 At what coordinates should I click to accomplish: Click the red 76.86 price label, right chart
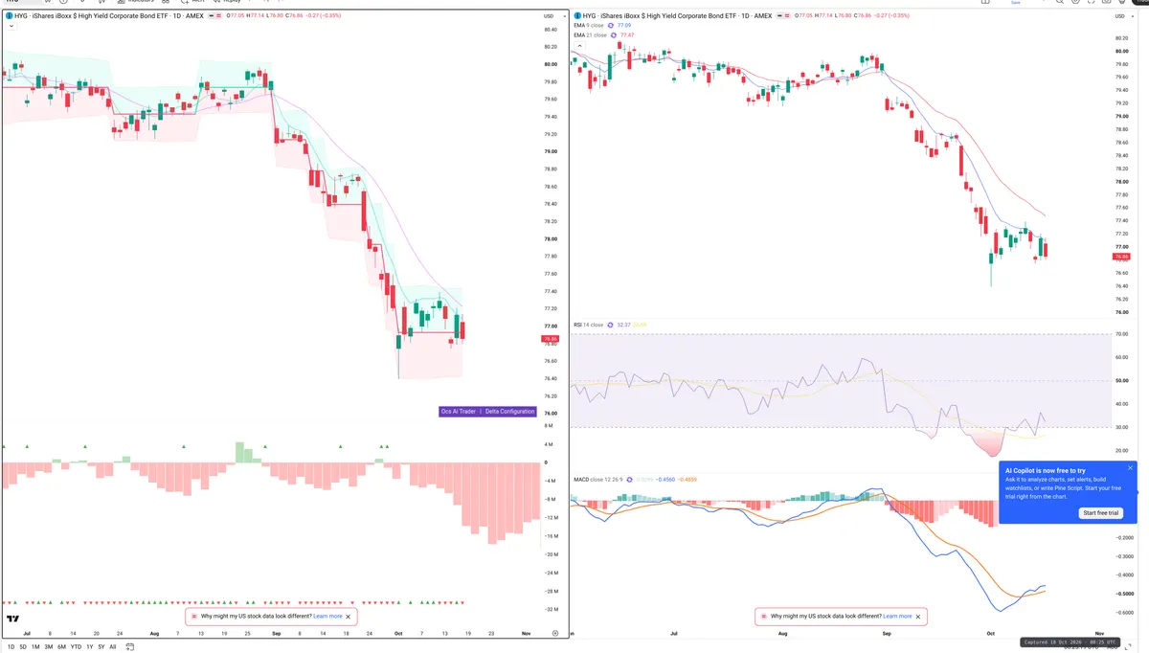(1121, 257)
